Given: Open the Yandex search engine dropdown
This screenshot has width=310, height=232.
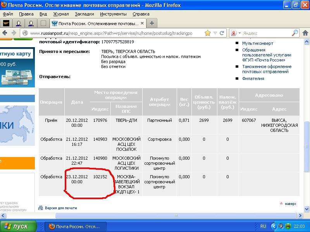Looking at the screenshot, I should tap(235, 33).
